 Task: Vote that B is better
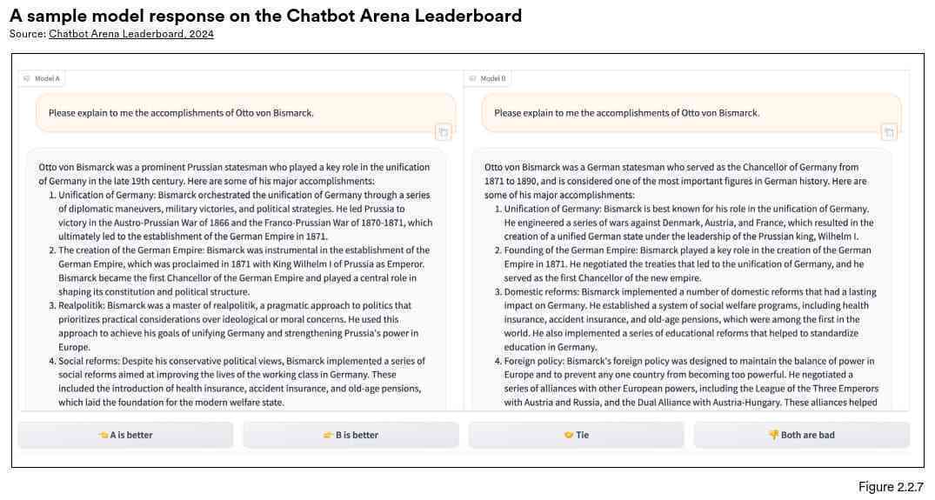(x=351, y=435)
